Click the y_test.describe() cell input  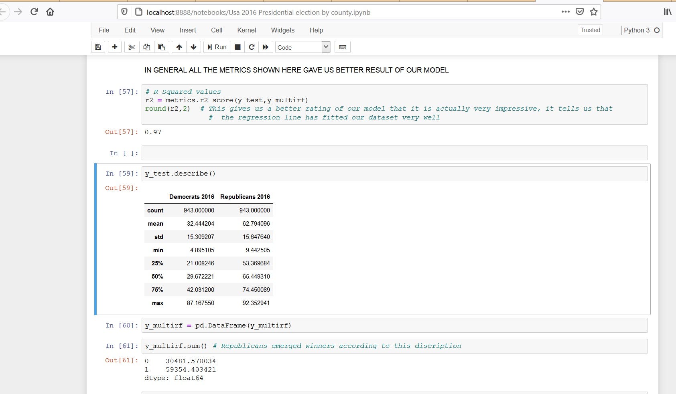pos(394,174)
